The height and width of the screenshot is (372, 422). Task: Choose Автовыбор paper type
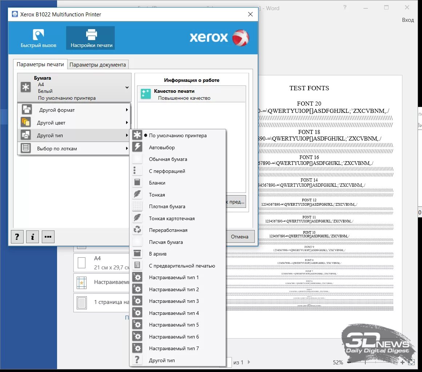click(x=178, y=147)
